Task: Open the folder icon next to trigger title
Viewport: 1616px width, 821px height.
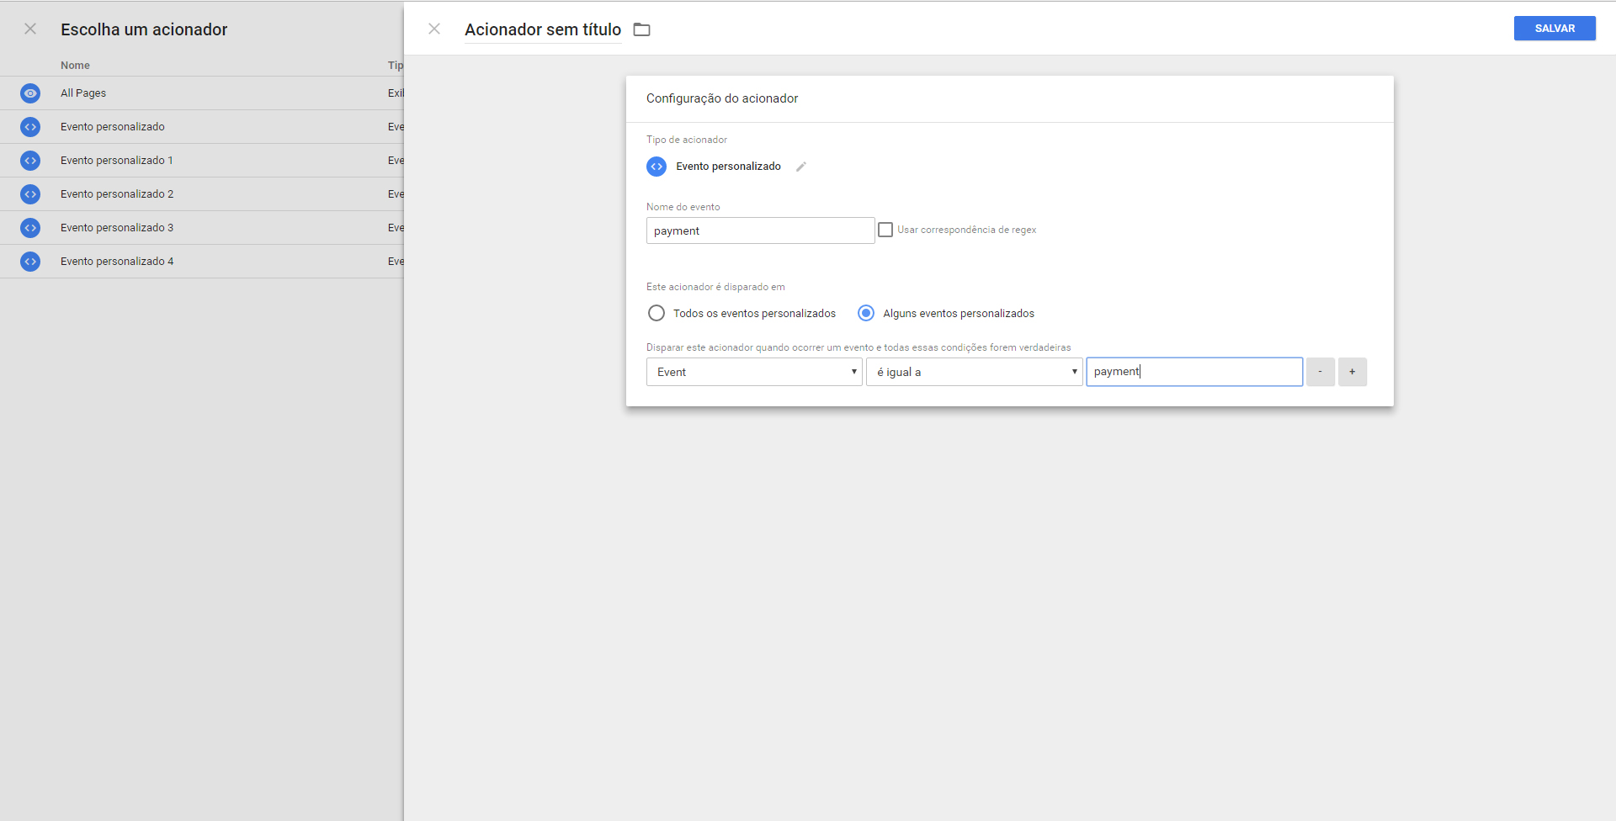Action: coord(642,29)
